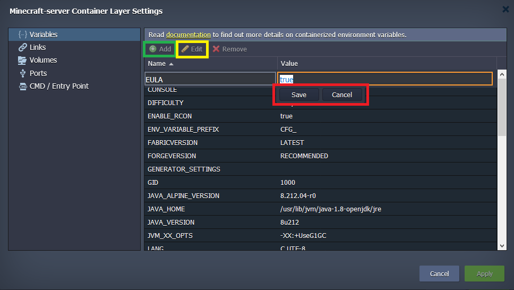Screen dimensions: 514x290
Task: Click the green plus Add icon
Action: 153,49
